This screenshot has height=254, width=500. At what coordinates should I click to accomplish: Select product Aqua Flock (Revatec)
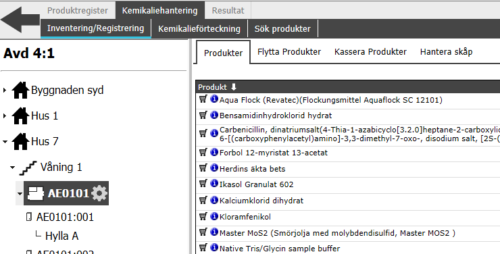pyautogui.click(x=330, y=100)
